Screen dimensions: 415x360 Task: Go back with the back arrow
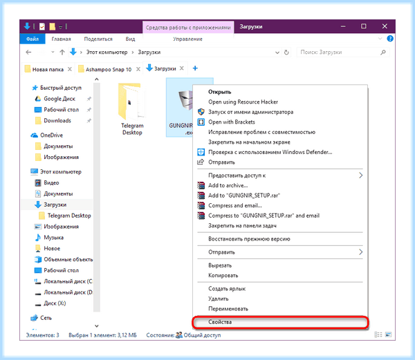(28, 53)
